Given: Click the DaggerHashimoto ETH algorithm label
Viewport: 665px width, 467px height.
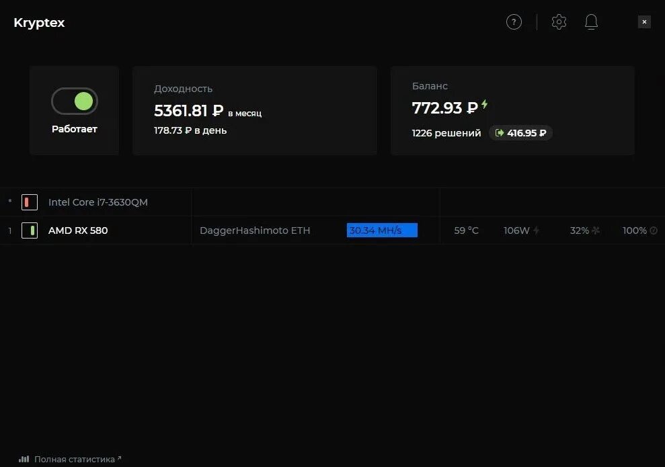Looking at the screenshot, I should coord(255,230).
